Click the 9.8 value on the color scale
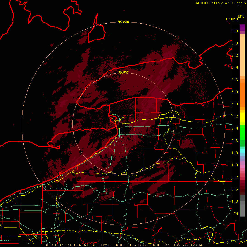 coord(235,31)
